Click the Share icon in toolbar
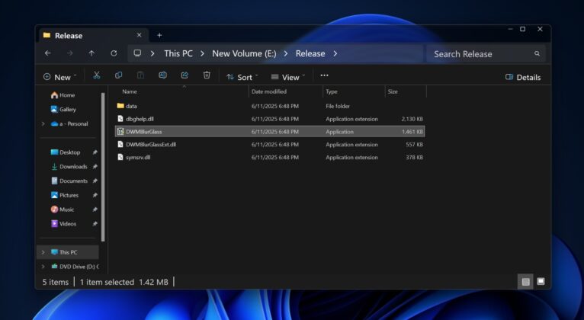Image resolution: width=584 pixels, height=320 pixels. pyautogui.click(x=185, y=75)
